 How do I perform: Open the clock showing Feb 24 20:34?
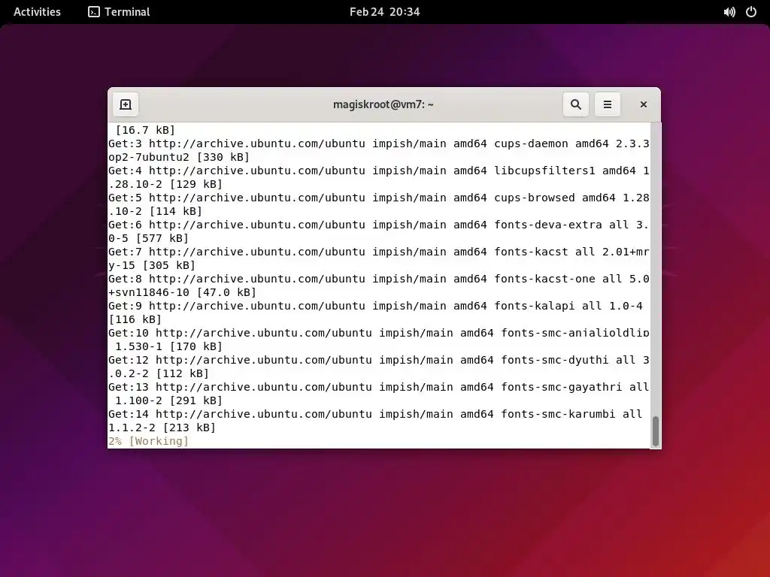click(x=384, y=12)
